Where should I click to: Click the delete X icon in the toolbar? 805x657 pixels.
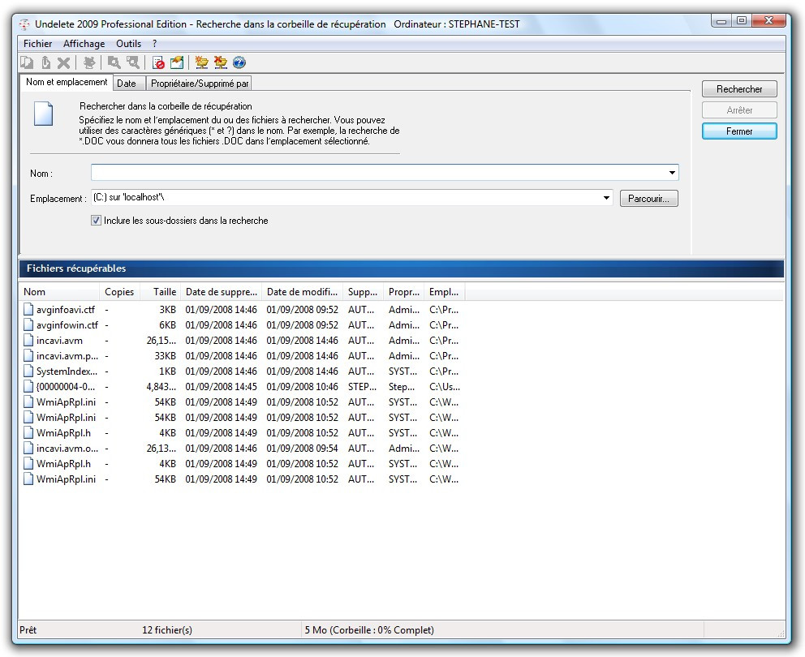[x=63, y=62]
